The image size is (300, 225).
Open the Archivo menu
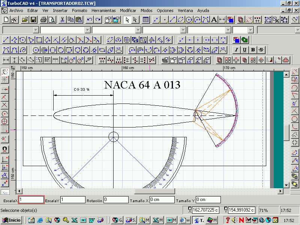(x=16, y=10)
